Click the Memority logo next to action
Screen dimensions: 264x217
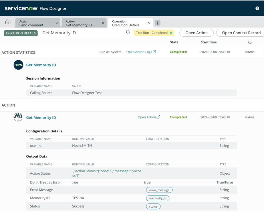(x=18, y=117)
